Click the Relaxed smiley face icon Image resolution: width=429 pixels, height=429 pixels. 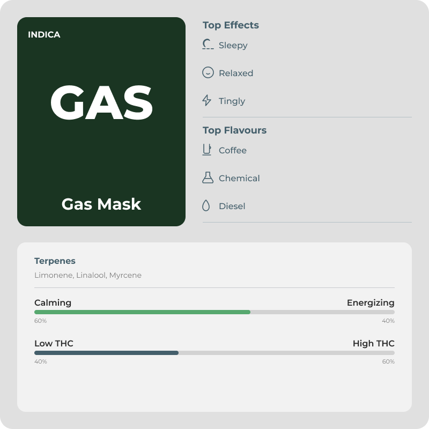208,72
